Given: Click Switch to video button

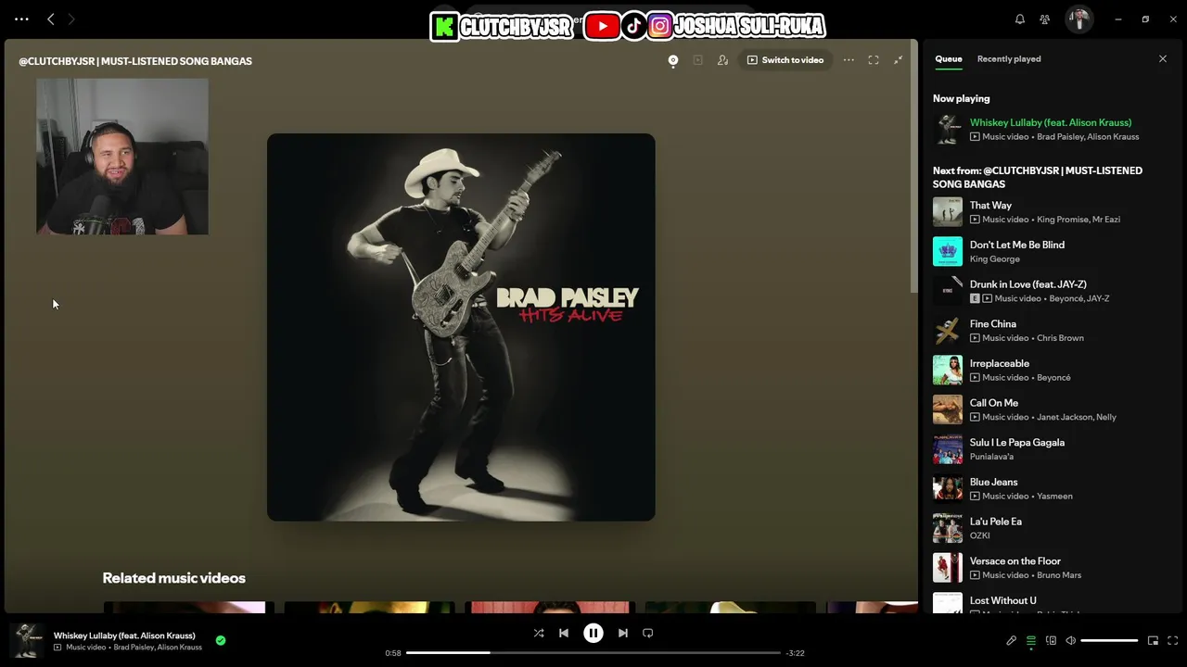Looking at the screenshot, I should [x=785, y=60].
